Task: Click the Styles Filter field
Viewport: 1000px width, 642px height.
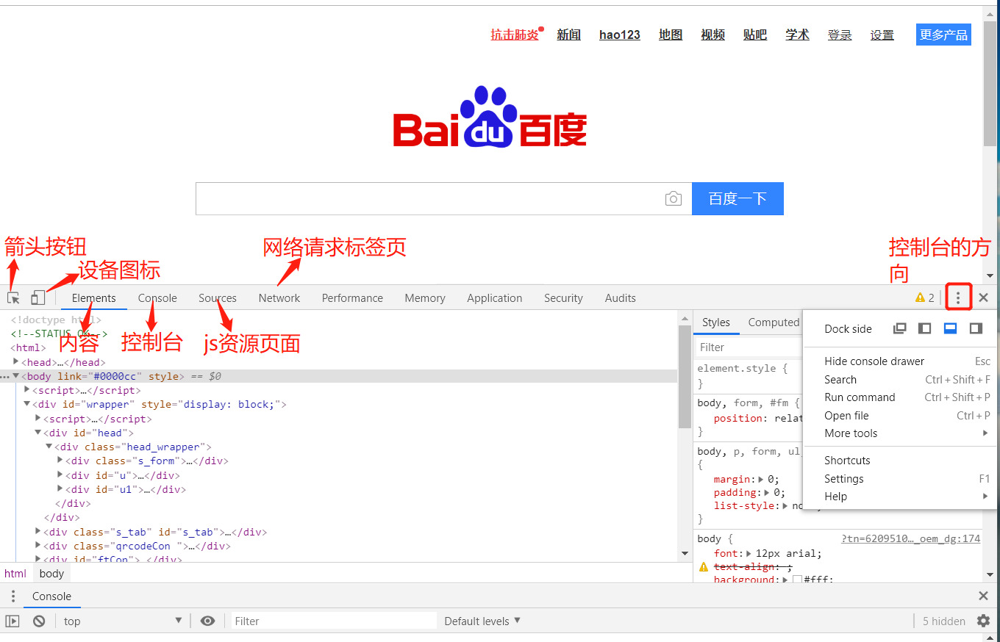Action: [x=749, y=347]
